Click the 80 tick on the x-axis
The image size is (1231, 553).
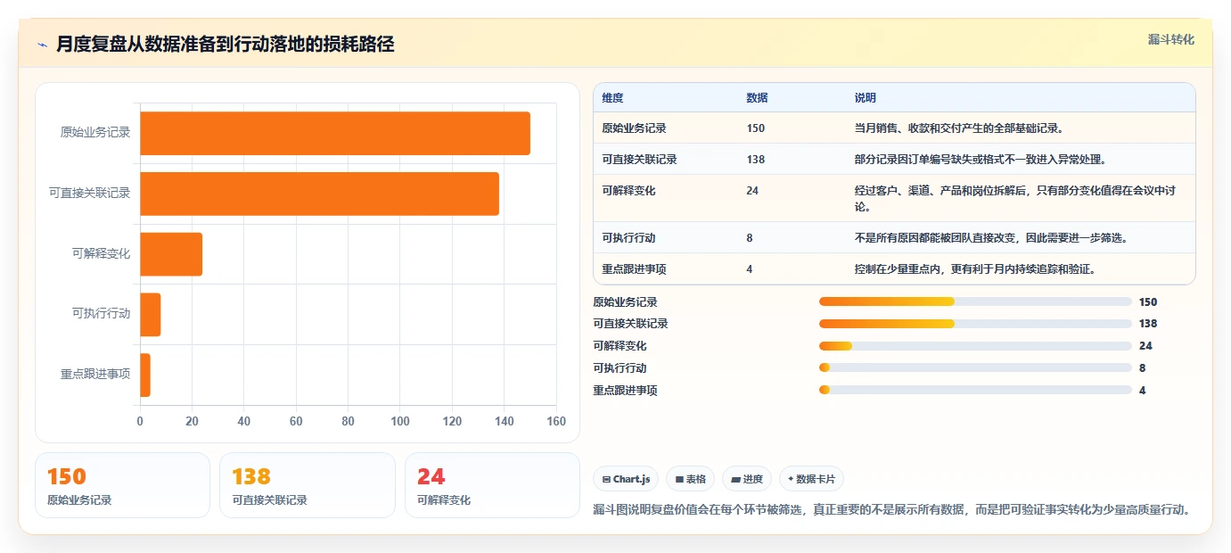pyautogui.click(x=348, y=422)
